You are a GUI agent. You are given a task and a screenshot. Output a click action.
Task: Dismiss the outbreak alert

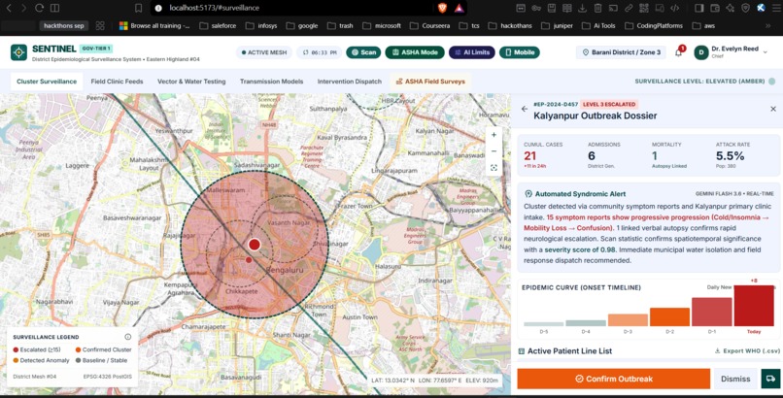735,379
